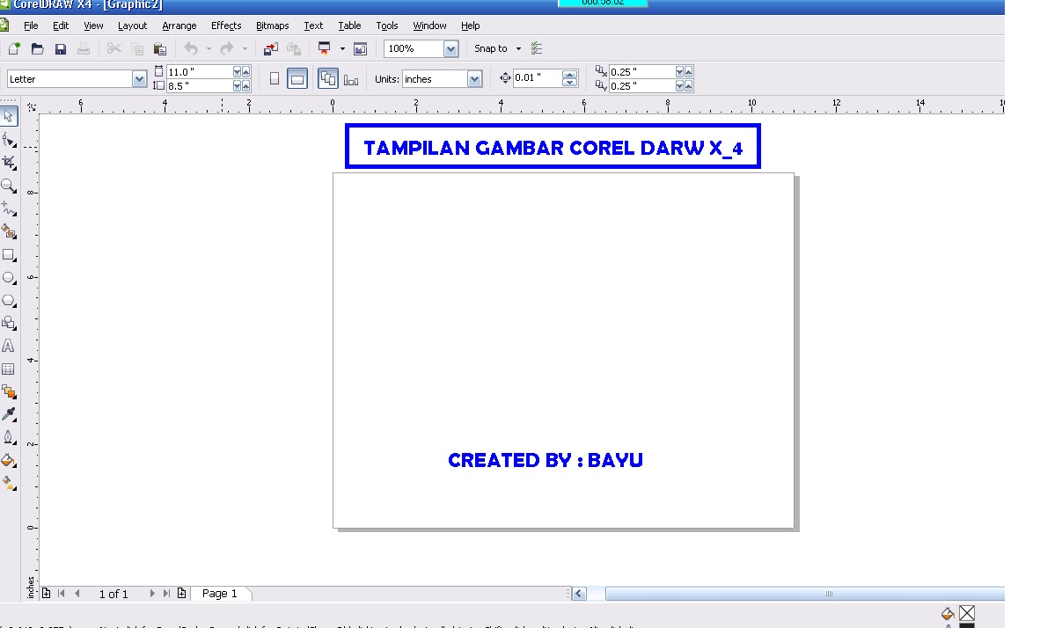Set page orientation to Landscape

[x=297, y=79]
